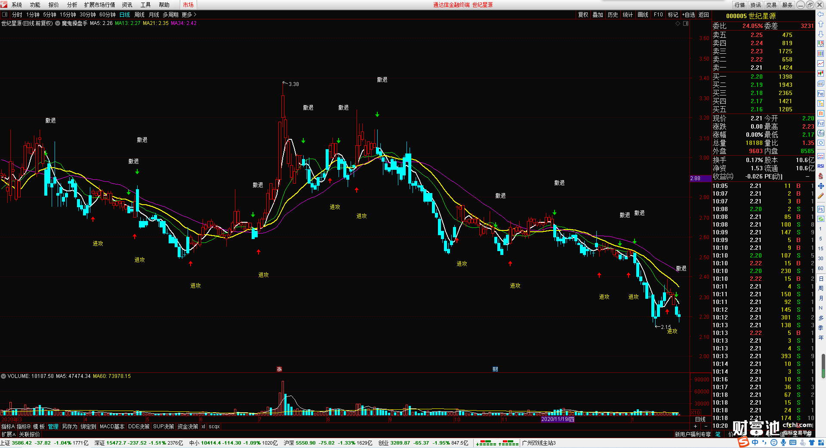Click the Fiz icon in right sidebar
This screenshot has width=826, height=448.
click(821, 123)
